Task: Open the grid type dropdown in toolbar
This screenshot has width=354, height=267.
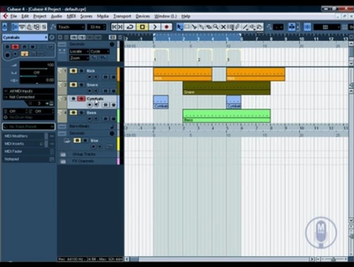Action: (327, 27)
